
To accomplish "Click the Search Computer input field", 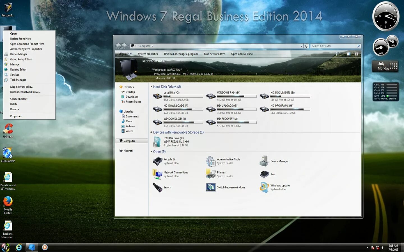I will click(x=335, y=46).
